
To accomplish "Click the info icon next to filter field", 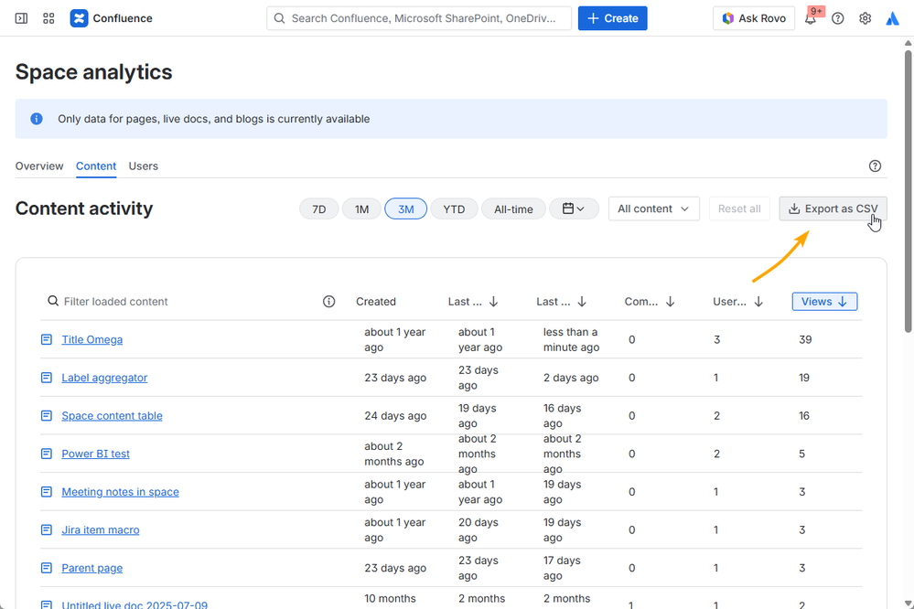I will click(328, 301).
